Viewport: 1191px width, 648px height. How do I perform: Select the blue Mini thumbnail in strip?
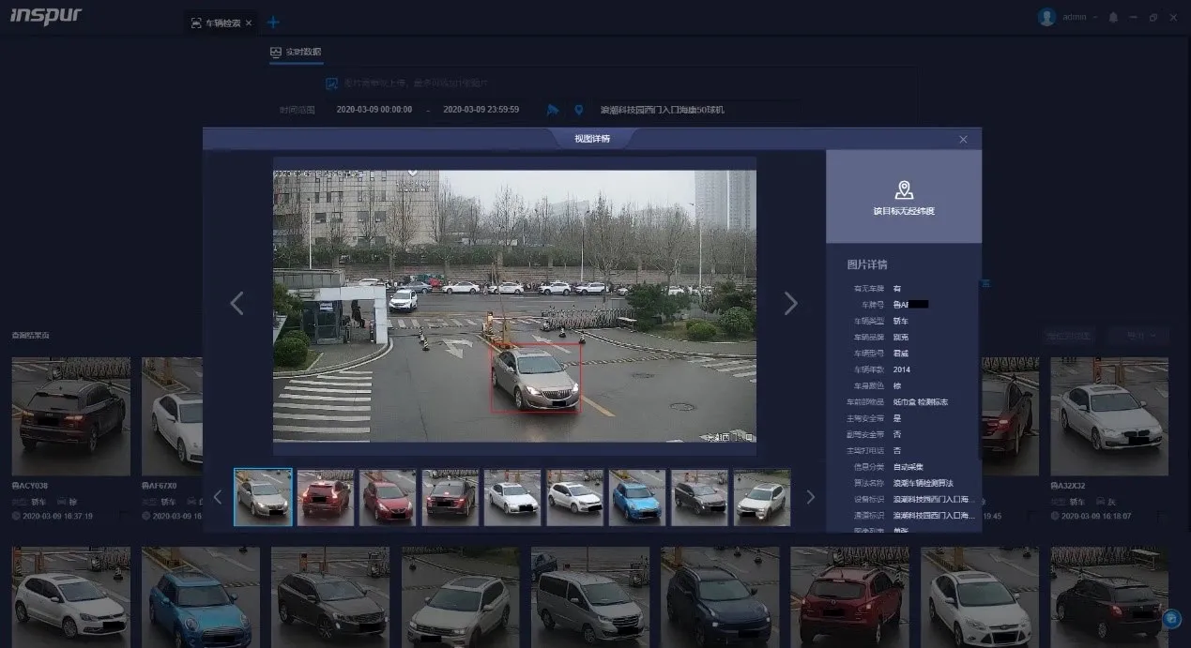tap(637, 497)
